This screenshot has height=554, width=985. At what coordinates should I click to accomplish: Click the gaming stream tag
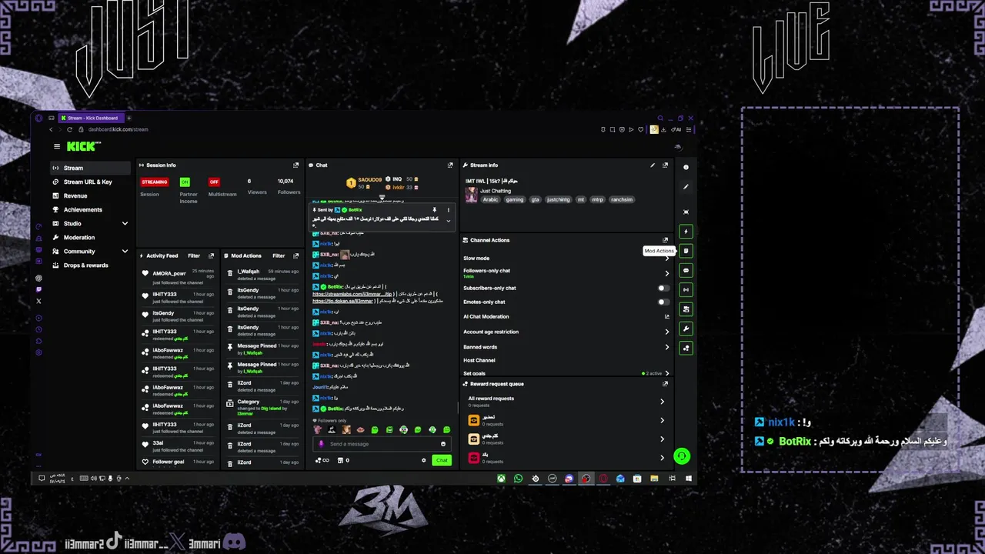tap(515, 199)
